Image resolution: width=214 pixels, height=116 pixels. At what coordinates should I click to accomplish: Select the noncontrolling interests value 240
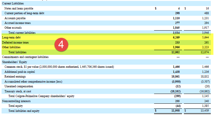206,101
